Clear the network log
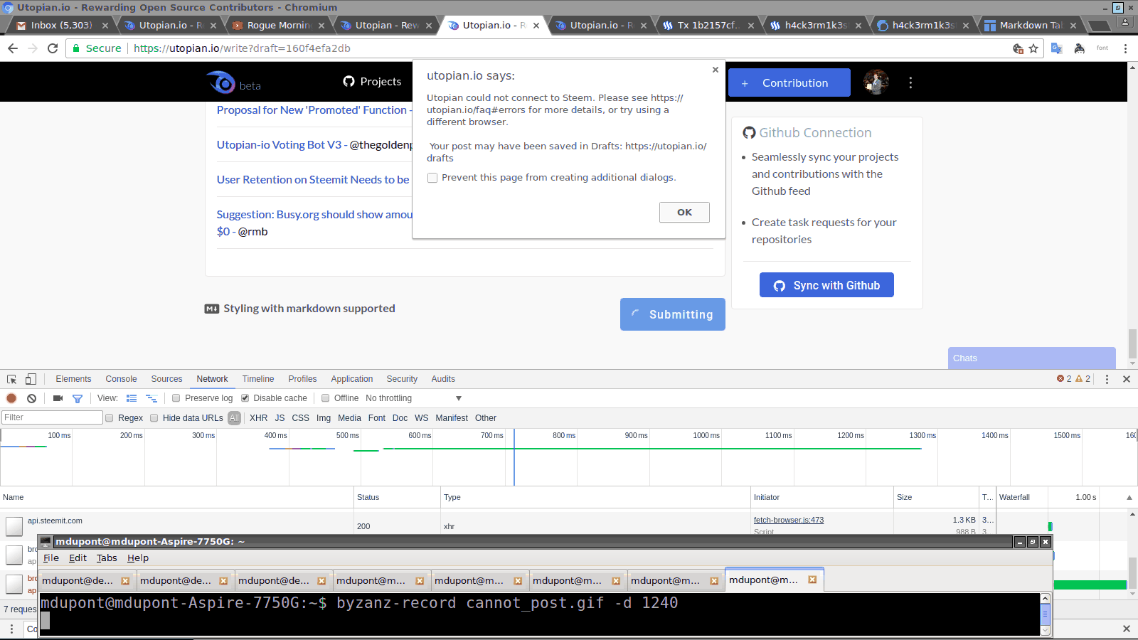1138x640 pixels. 31,398
